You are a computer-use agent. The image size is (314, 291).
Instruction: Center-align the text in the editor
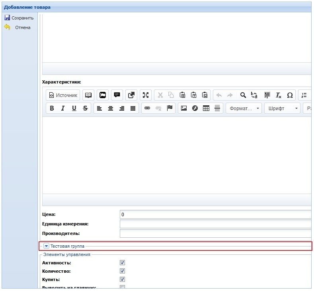pos(111,108)
